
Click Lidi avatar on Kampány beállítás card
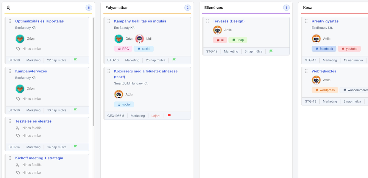tap(140, 39)
